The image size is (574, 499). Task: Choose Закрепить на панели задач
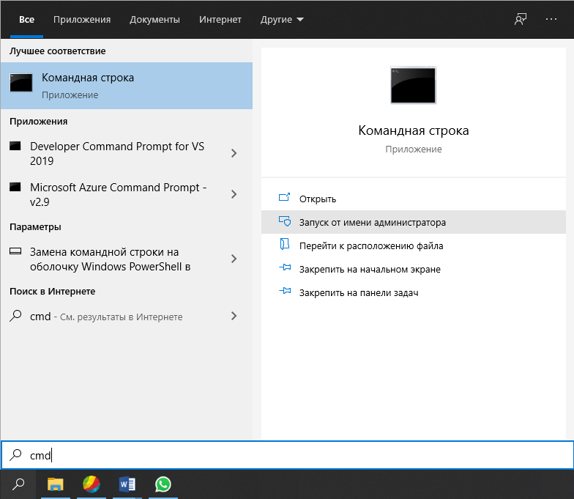413,292
